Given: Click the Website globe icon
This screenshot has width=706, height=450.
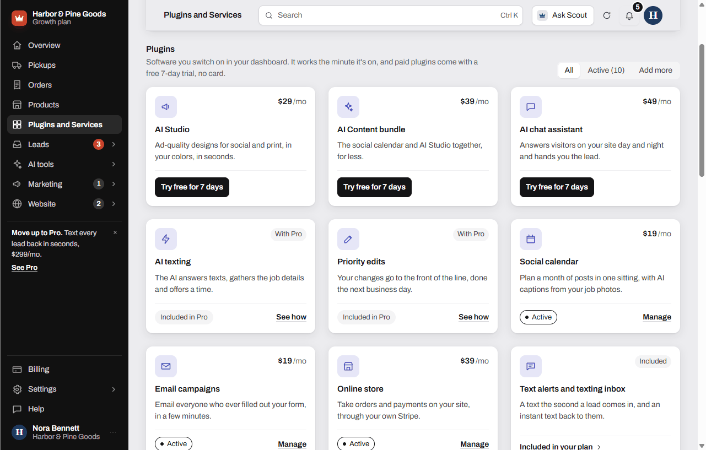Looking at the screenshot, I should coord(17,204).
